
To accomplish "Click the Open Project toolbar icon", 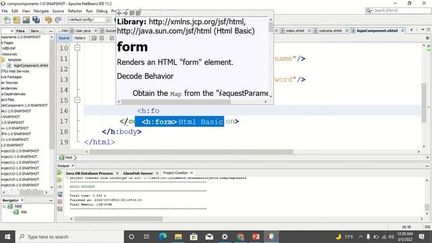I will click(x=26, y=20).
